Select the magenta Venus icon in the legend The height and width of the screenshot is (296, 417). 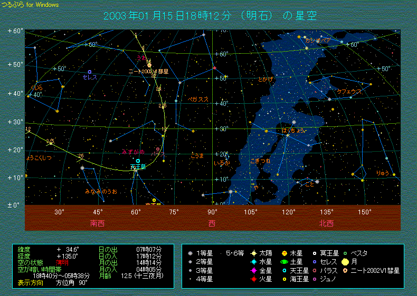pos(254,270)
